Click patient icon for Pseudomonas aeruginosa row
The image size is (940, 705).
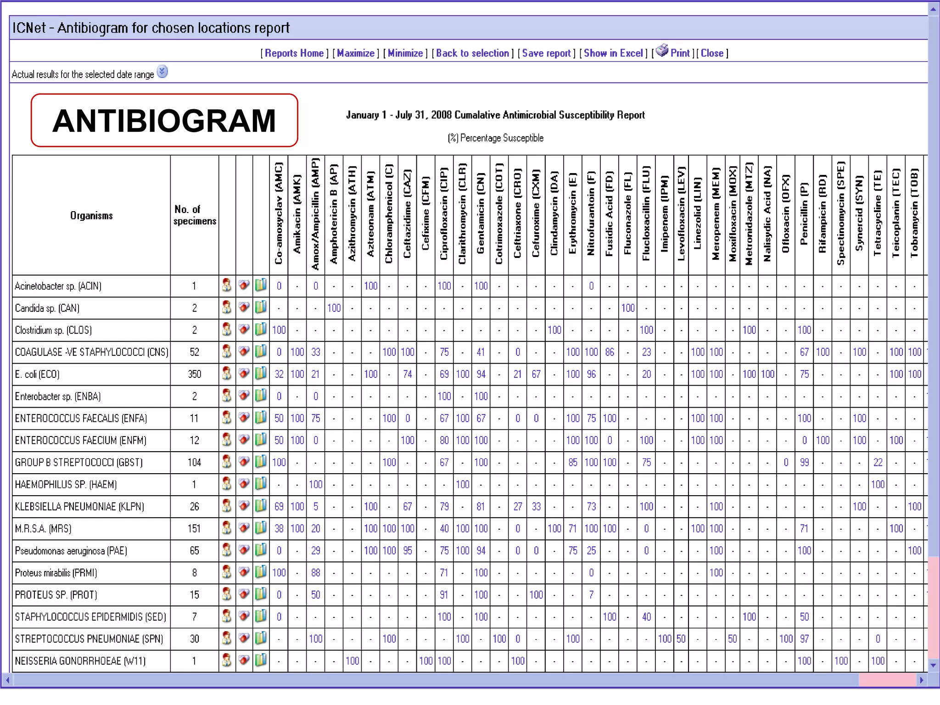pos(227,550)
